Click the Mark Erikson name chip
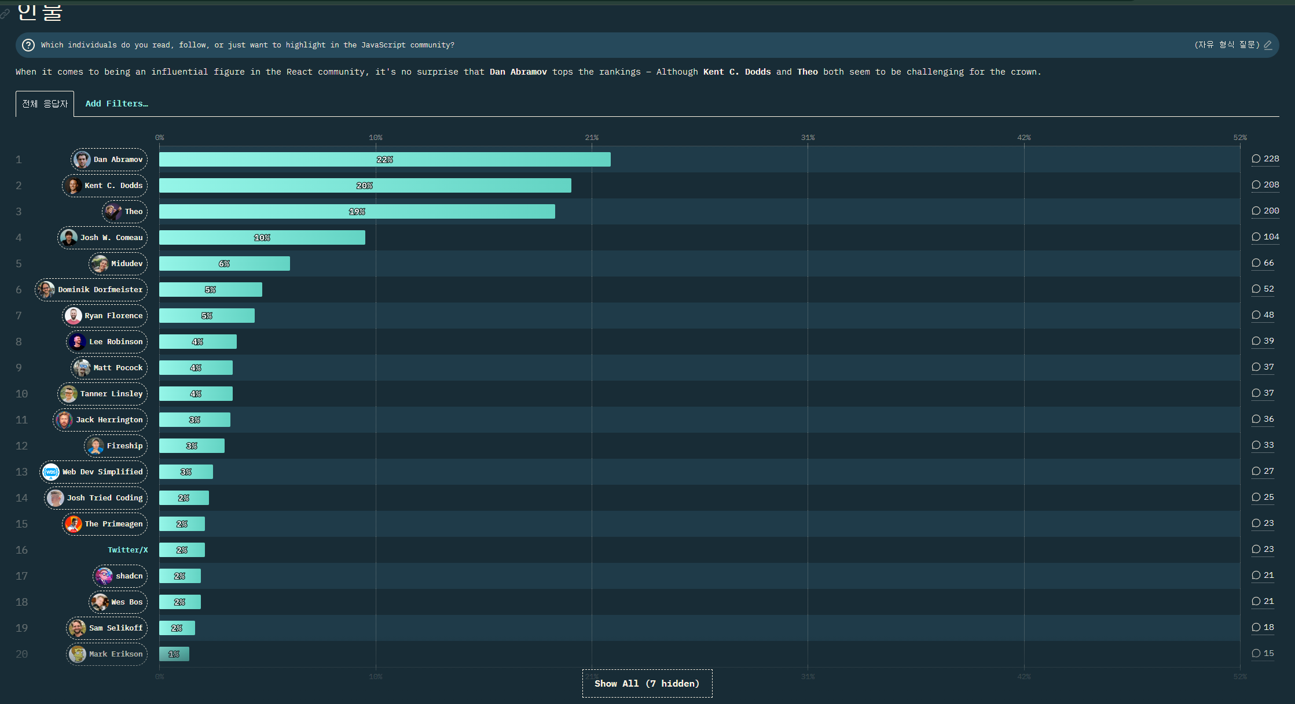 coord(107,654)
